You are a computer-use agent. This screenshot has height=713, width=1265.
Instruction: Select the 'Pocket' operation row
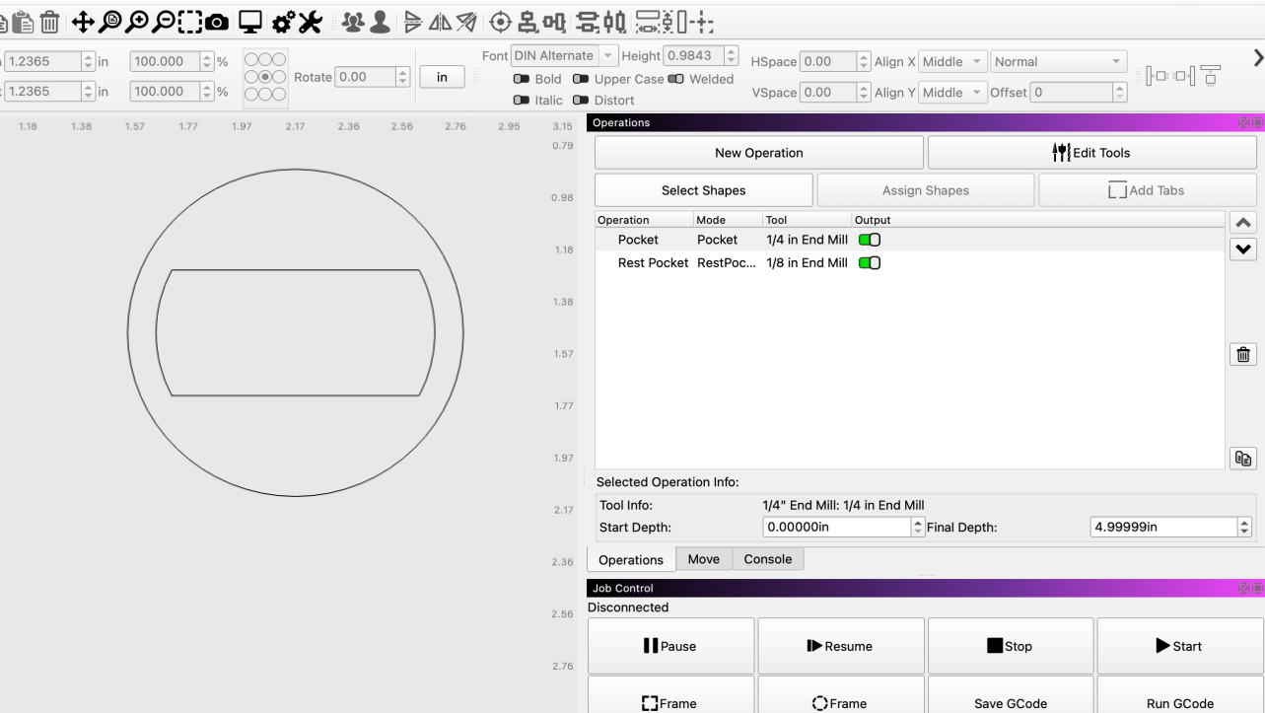click(x=910, y=240)
